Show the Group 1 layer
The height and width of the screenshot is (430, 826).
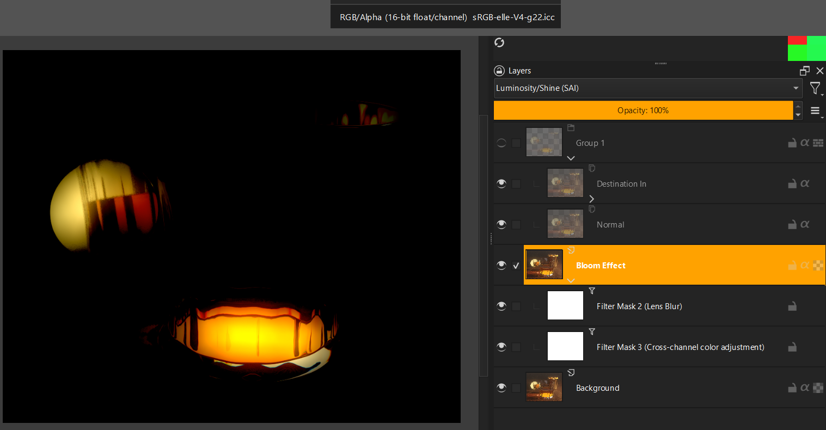[501, 143]
